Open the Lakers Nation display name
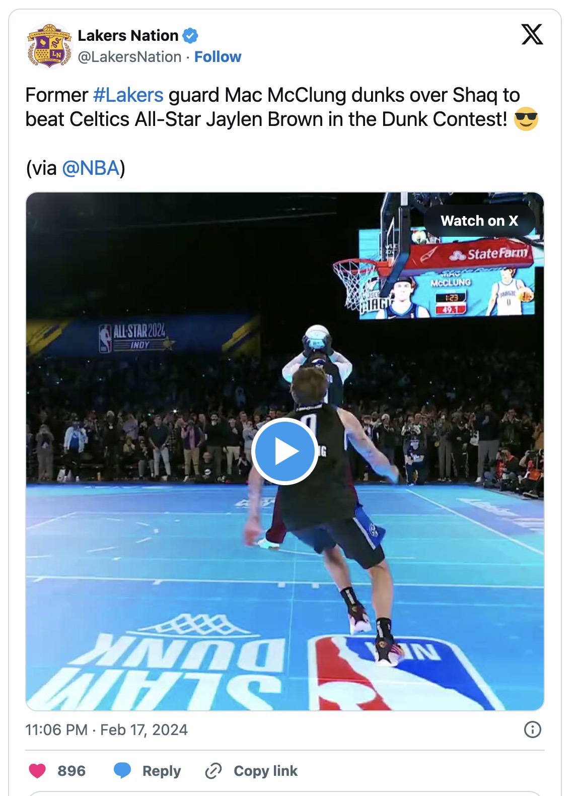 coord(128,36)
